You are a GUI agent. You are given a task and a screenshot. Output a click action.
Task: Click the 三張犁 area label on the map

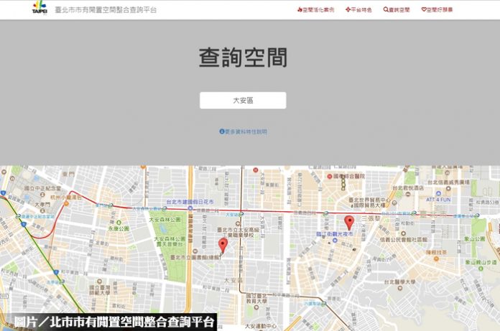(371, 218)
